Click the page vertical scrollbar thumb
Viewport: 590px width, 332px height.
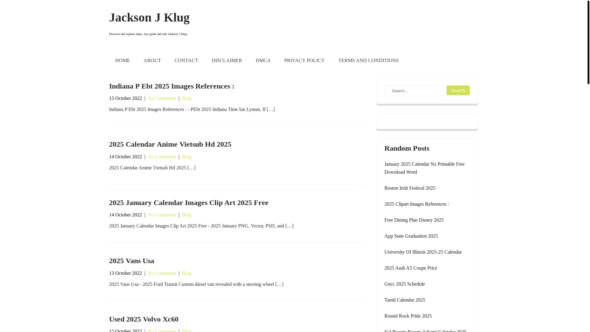tap(588, 42)
